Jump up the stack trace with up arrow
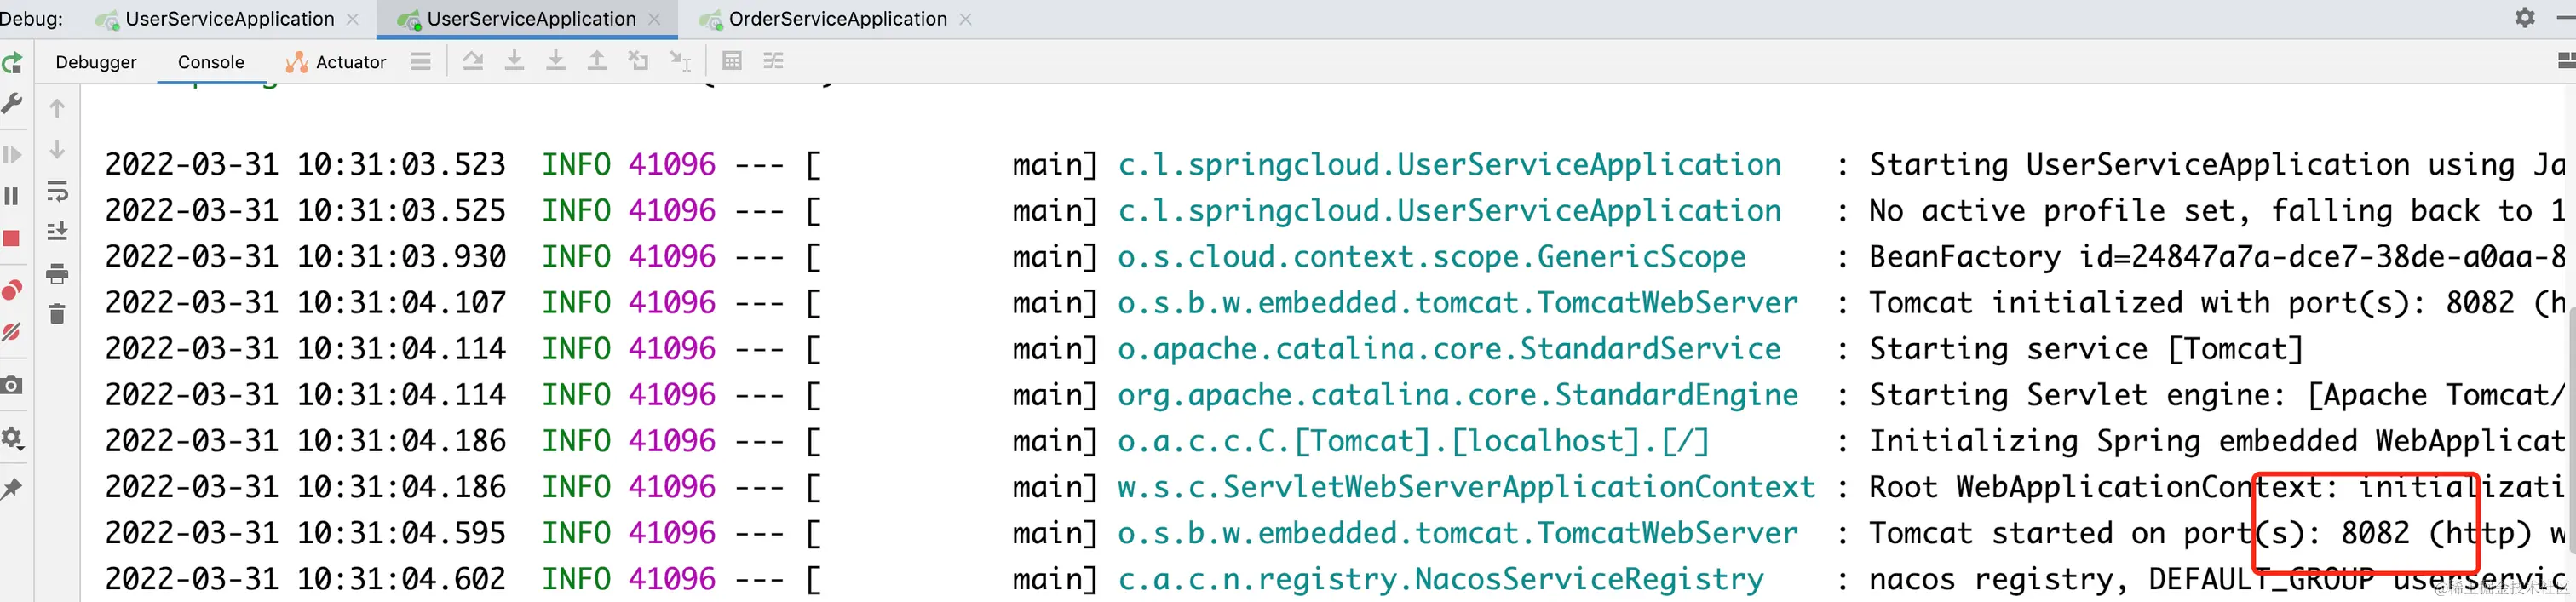2576x602 pixels. click(57, 108)
